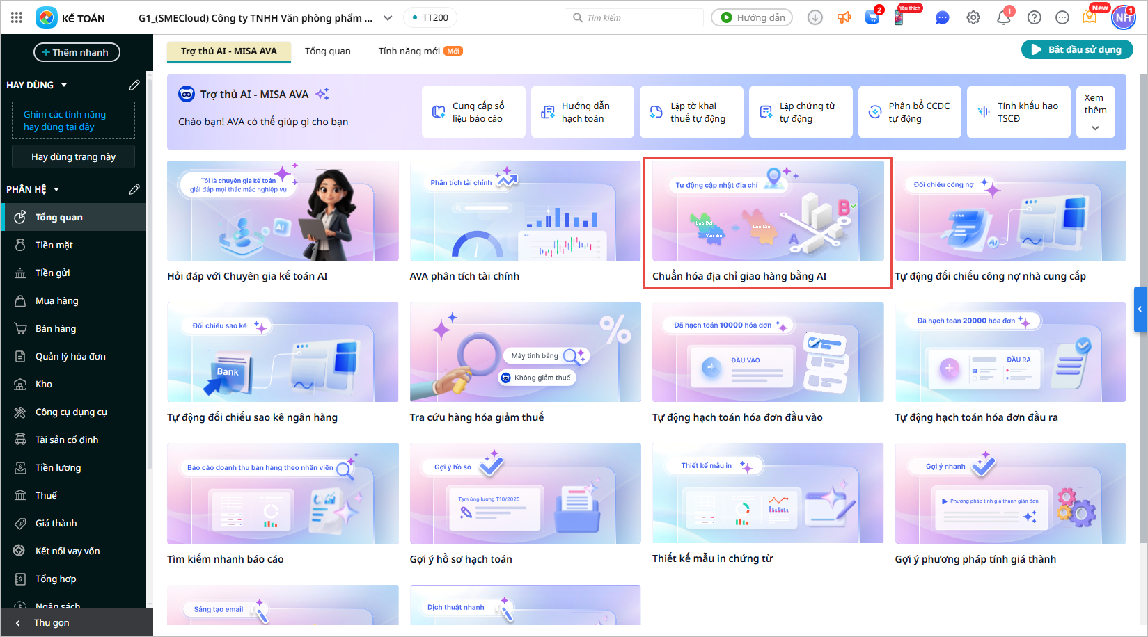
Task: Expand the company name dropdown
Action: [388, 17]
